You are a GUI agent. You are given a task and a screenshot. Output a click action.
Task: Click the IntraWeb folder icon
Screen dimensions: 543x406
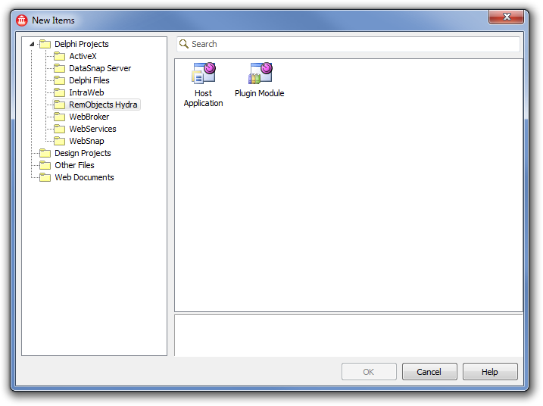(x=60, y=92)
